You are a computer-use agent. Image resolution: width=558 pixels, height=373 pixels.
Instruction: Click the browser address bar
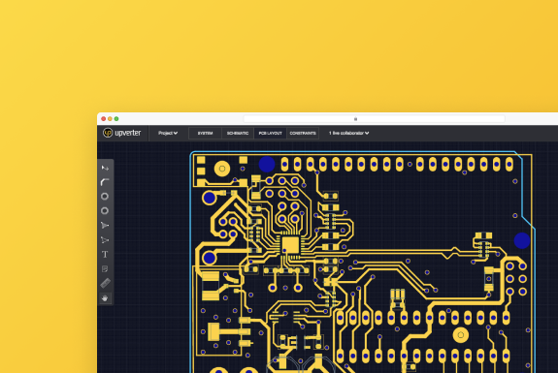point(374,119)
